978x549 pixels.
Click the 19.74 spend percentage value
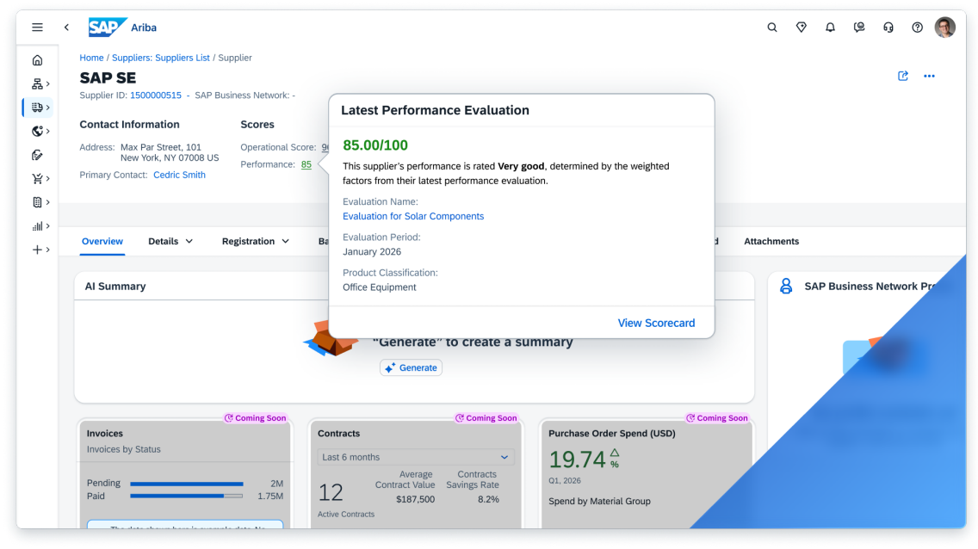pyautogui.click(x=577, y=460)
